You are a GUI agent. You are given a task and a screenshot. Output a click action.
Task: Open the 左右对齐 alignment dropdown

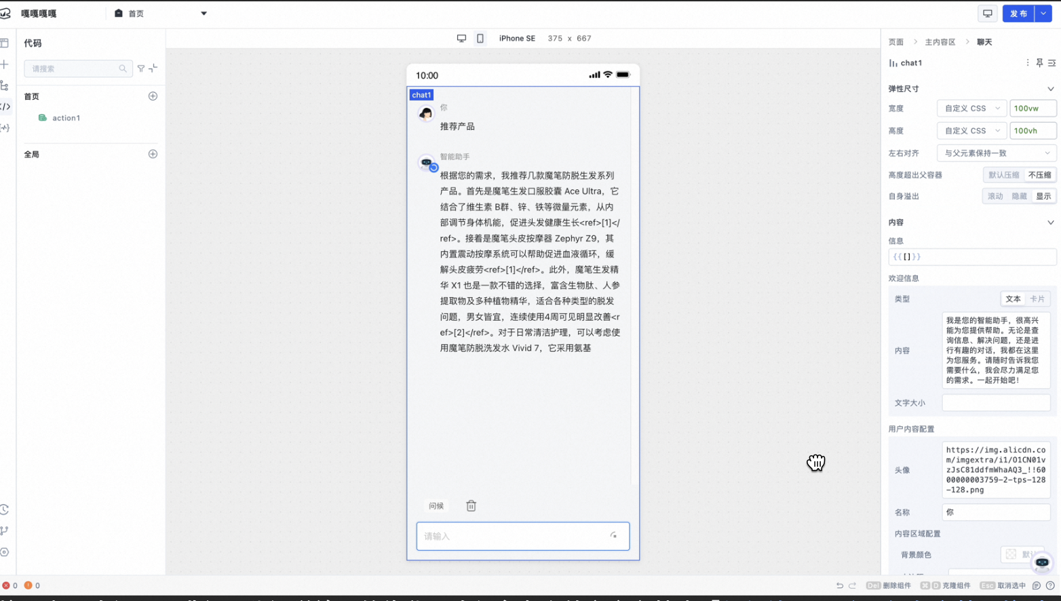pyautogui.click(x=996, y=153)
